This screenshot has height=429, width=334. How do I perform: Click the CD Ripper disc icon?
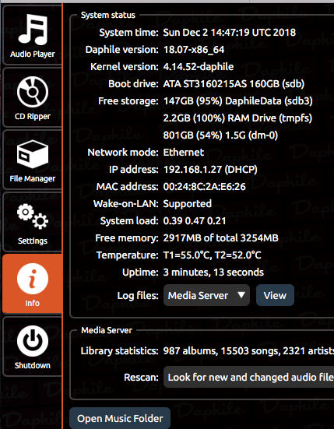click(x=32, y=92)
